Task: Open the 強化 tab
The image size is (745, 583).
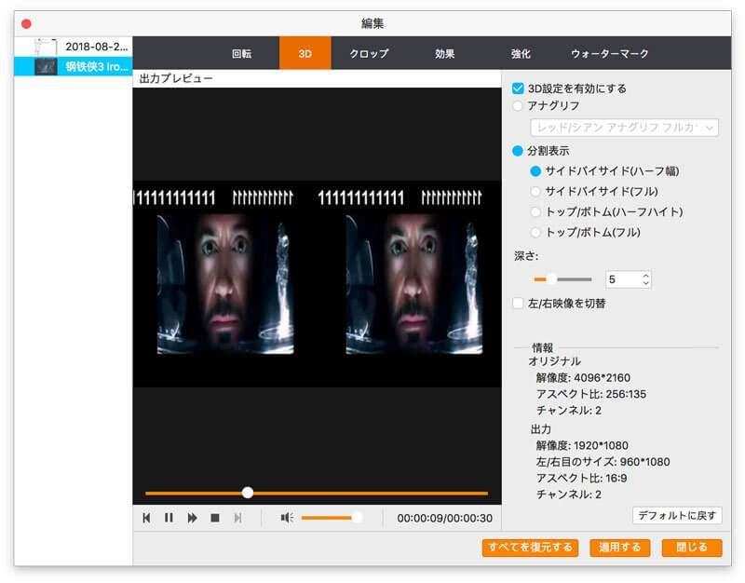Action: [x=521, y=54]
